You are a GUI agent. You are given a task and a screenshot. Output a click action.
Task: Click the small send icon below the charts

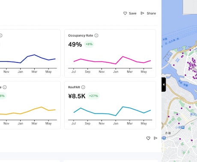155,138
